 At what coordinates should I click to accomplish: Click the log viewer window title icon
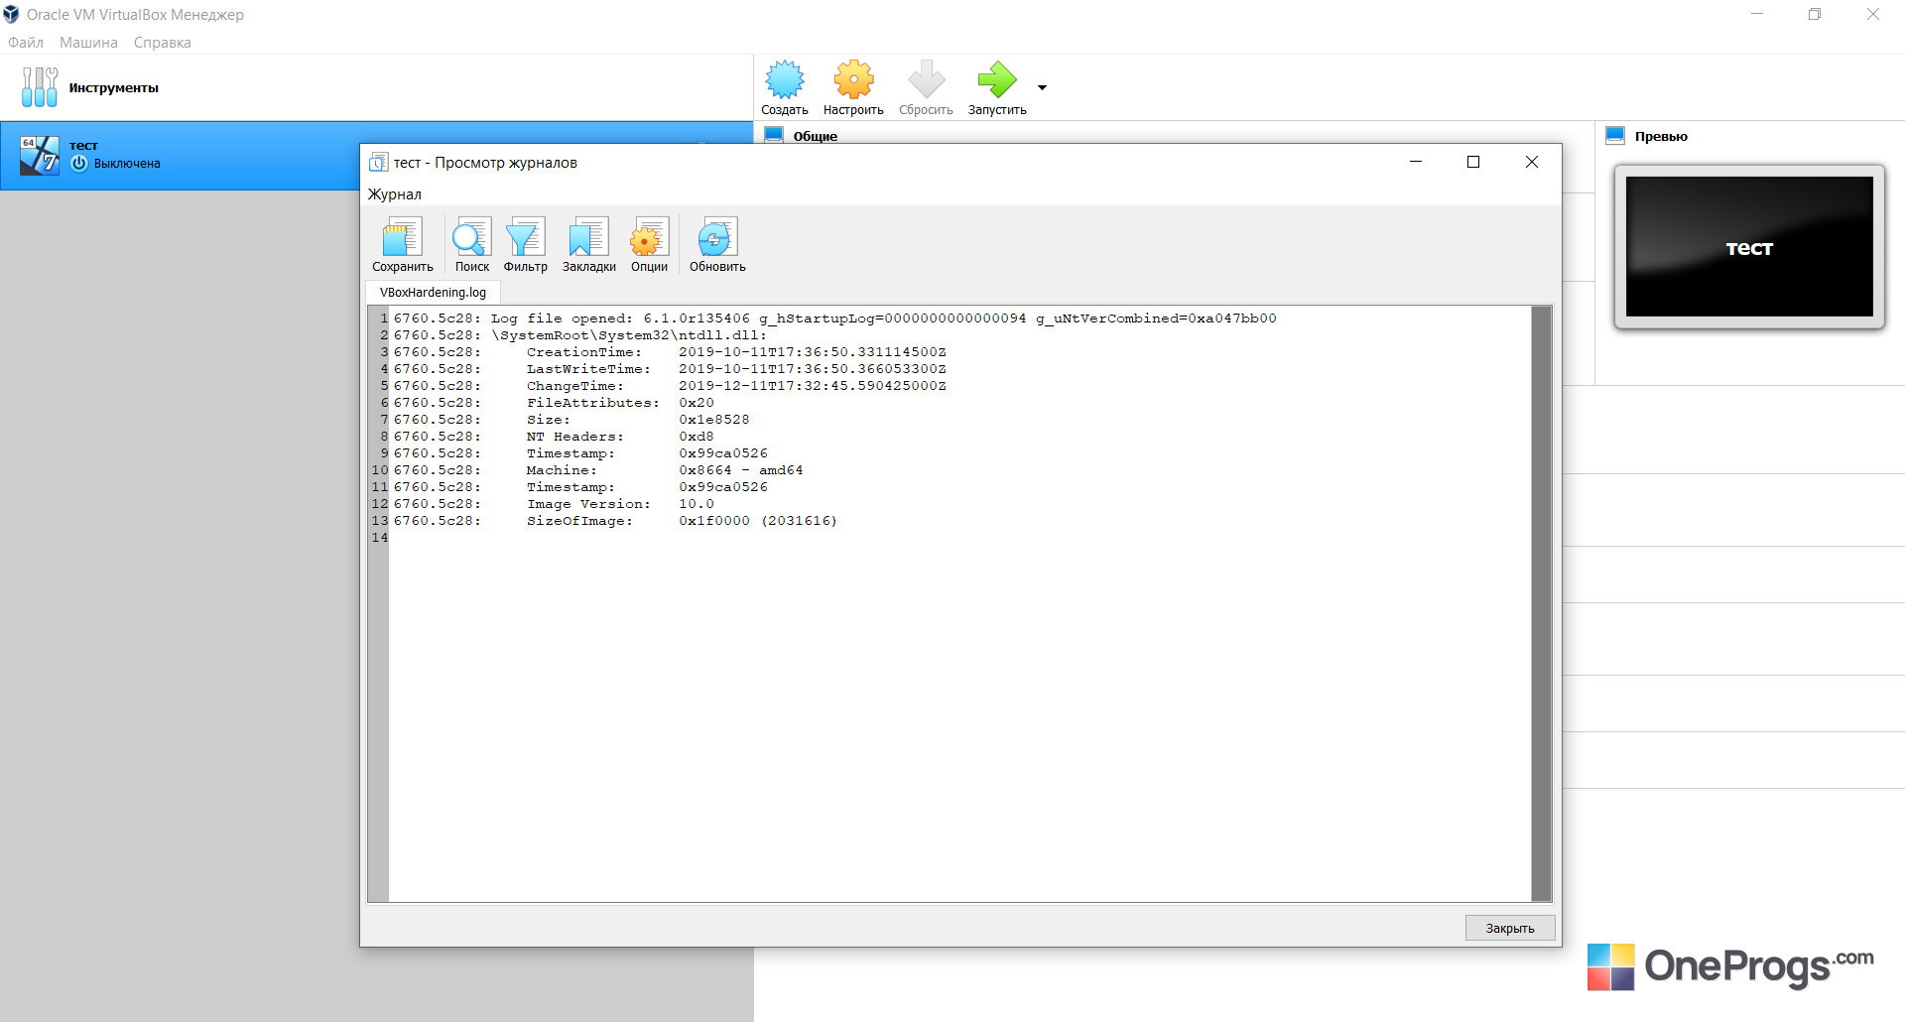[x=378, y=162]
